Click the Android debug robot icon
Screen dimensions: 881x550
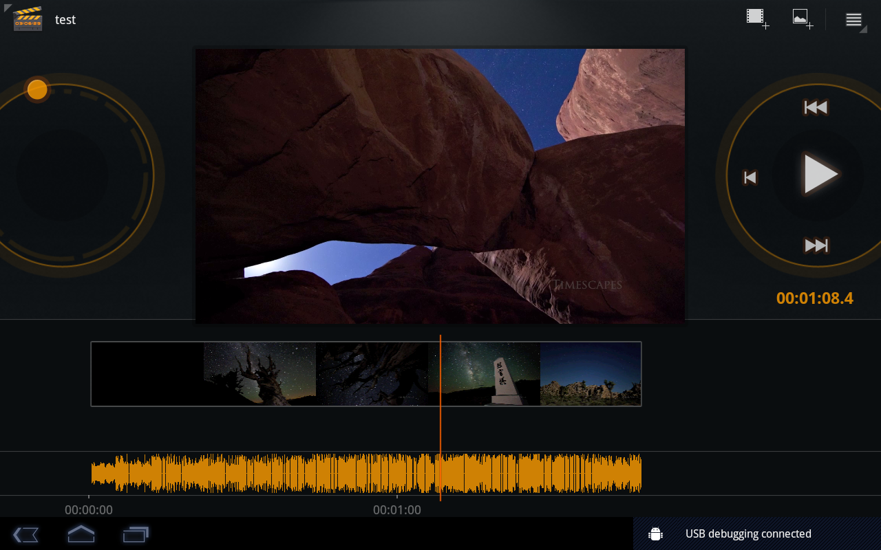click(x=655, y=534)
